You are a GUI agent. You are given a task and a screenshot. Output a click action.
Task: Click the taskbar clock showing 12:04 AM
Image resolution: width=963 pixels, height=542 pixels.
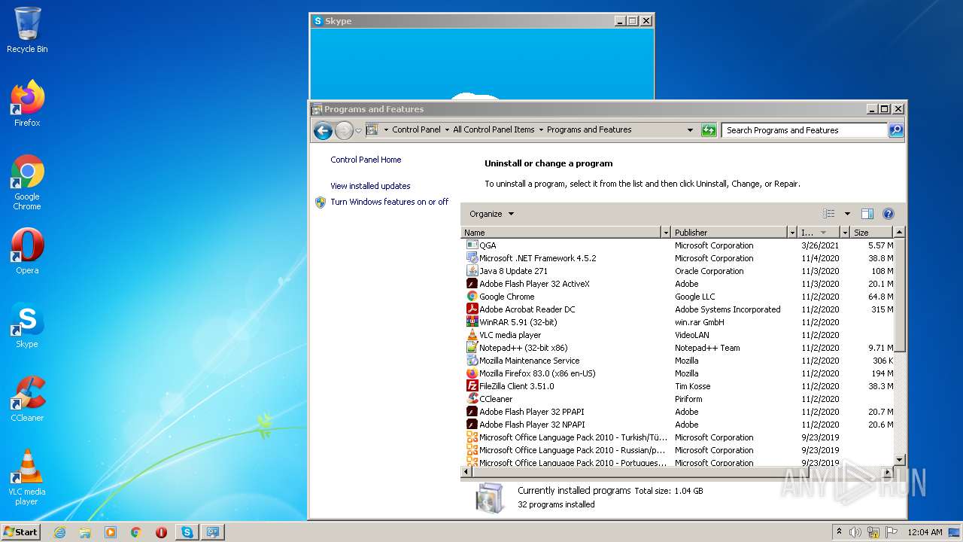tap(925, 532)
